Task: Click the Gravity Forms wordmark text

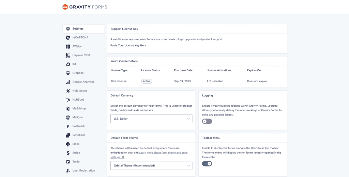Action: pyautogui.click(x=88, y=7)
